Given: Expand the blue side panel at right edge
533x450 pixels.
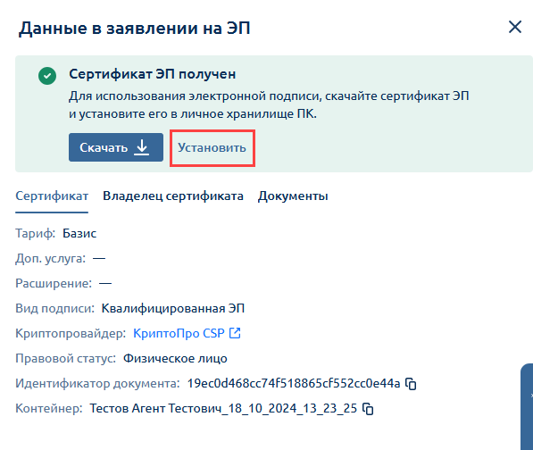Looking at the screenshot, I should [x=528, y=406].
